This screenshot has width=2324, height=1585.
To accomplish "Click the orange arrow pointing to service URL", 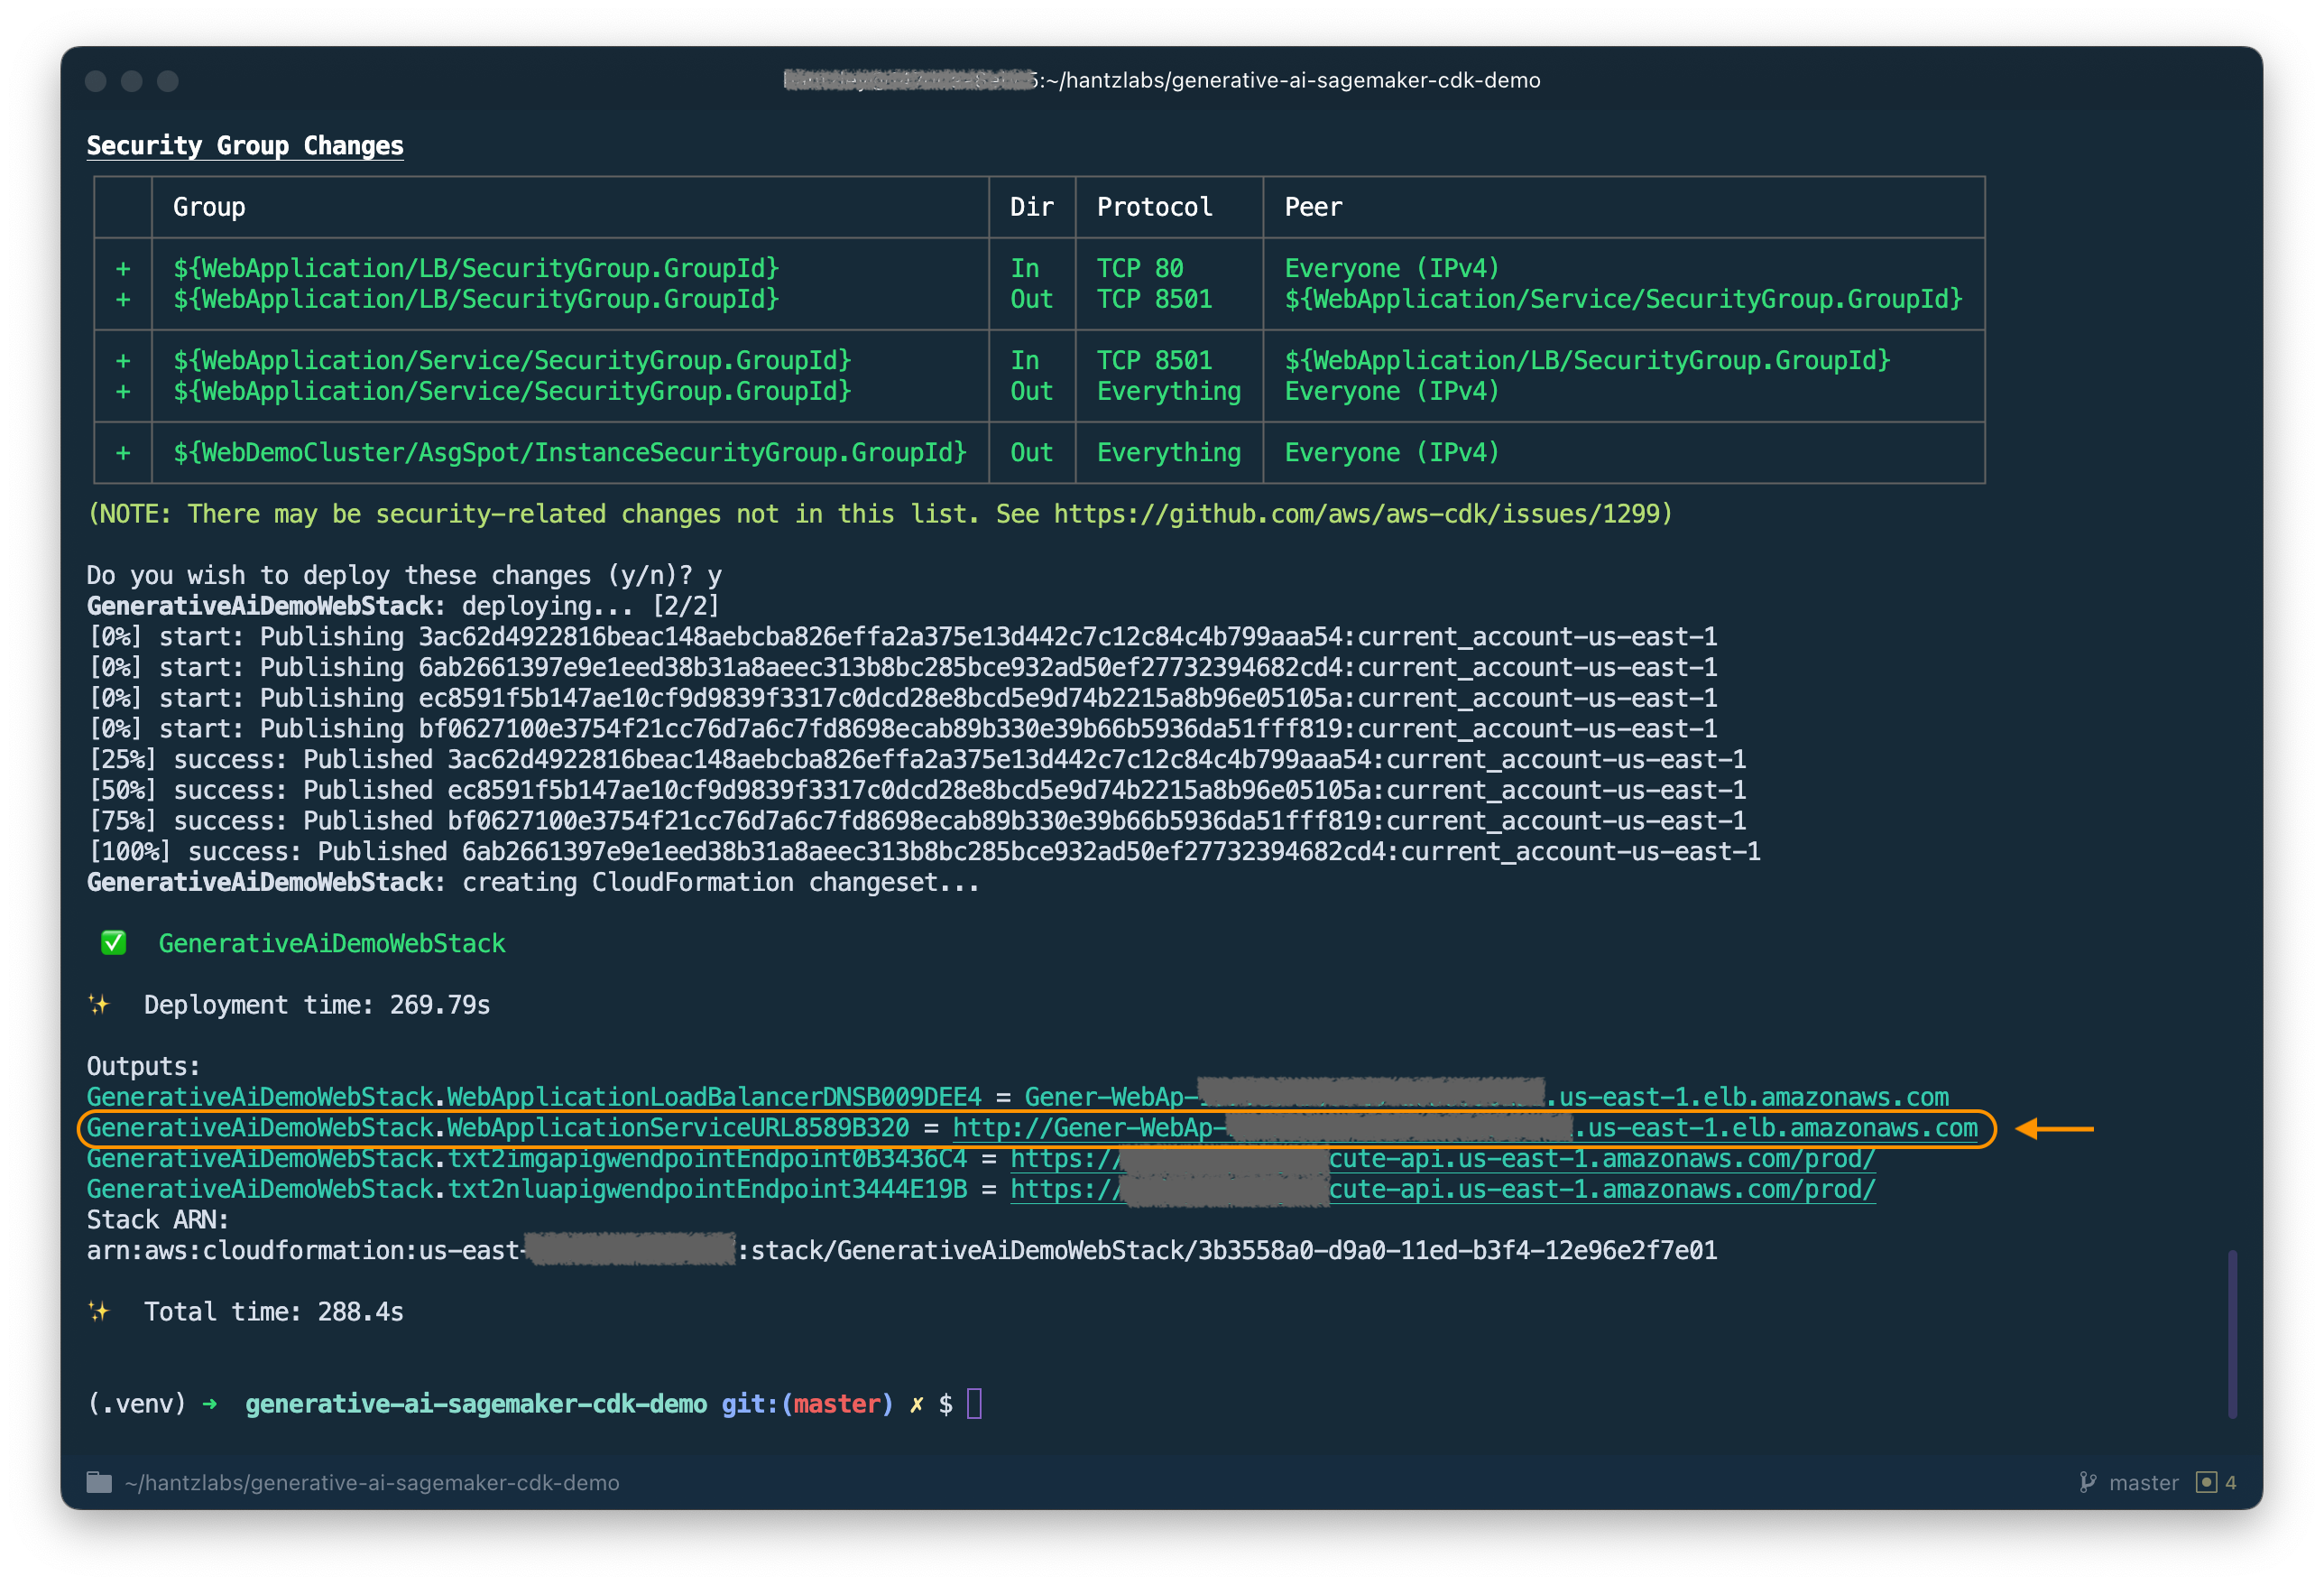I will coord(2054,1128).
